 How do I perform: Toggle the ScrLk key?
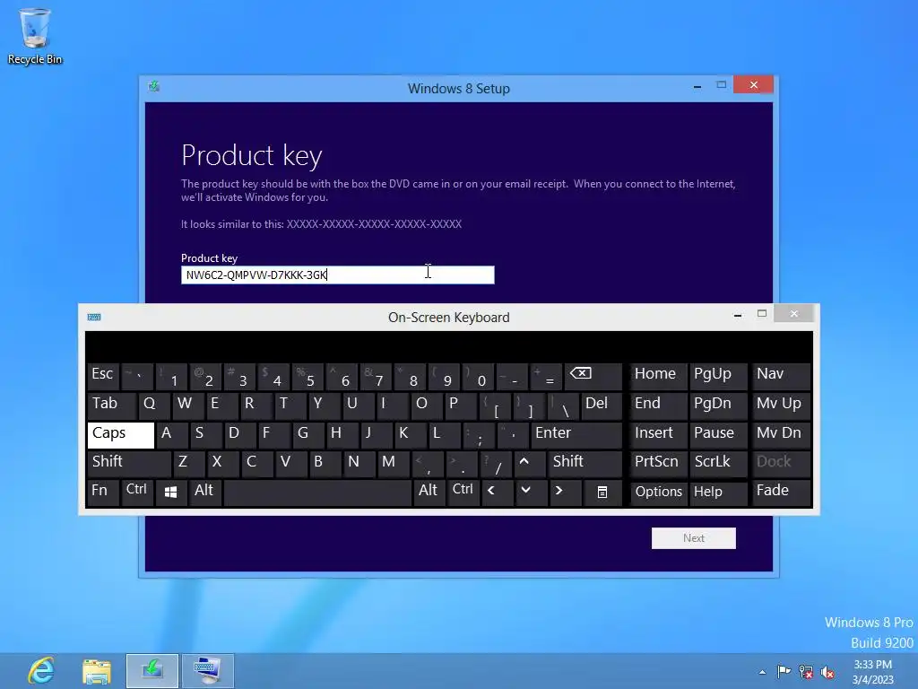(718, 464)
